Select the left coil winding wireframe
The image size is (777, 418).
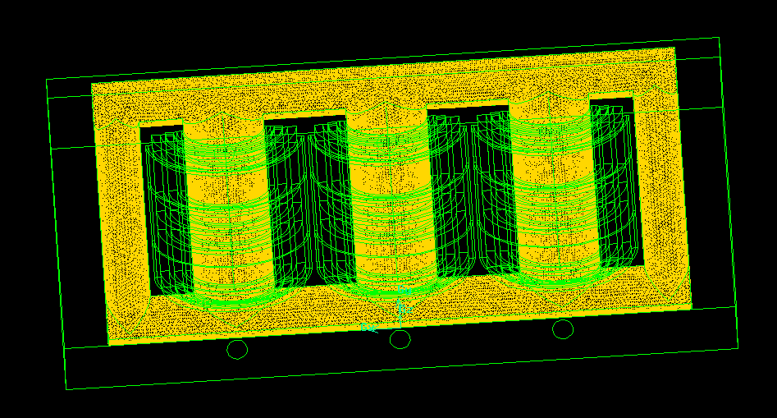point(228,215)
